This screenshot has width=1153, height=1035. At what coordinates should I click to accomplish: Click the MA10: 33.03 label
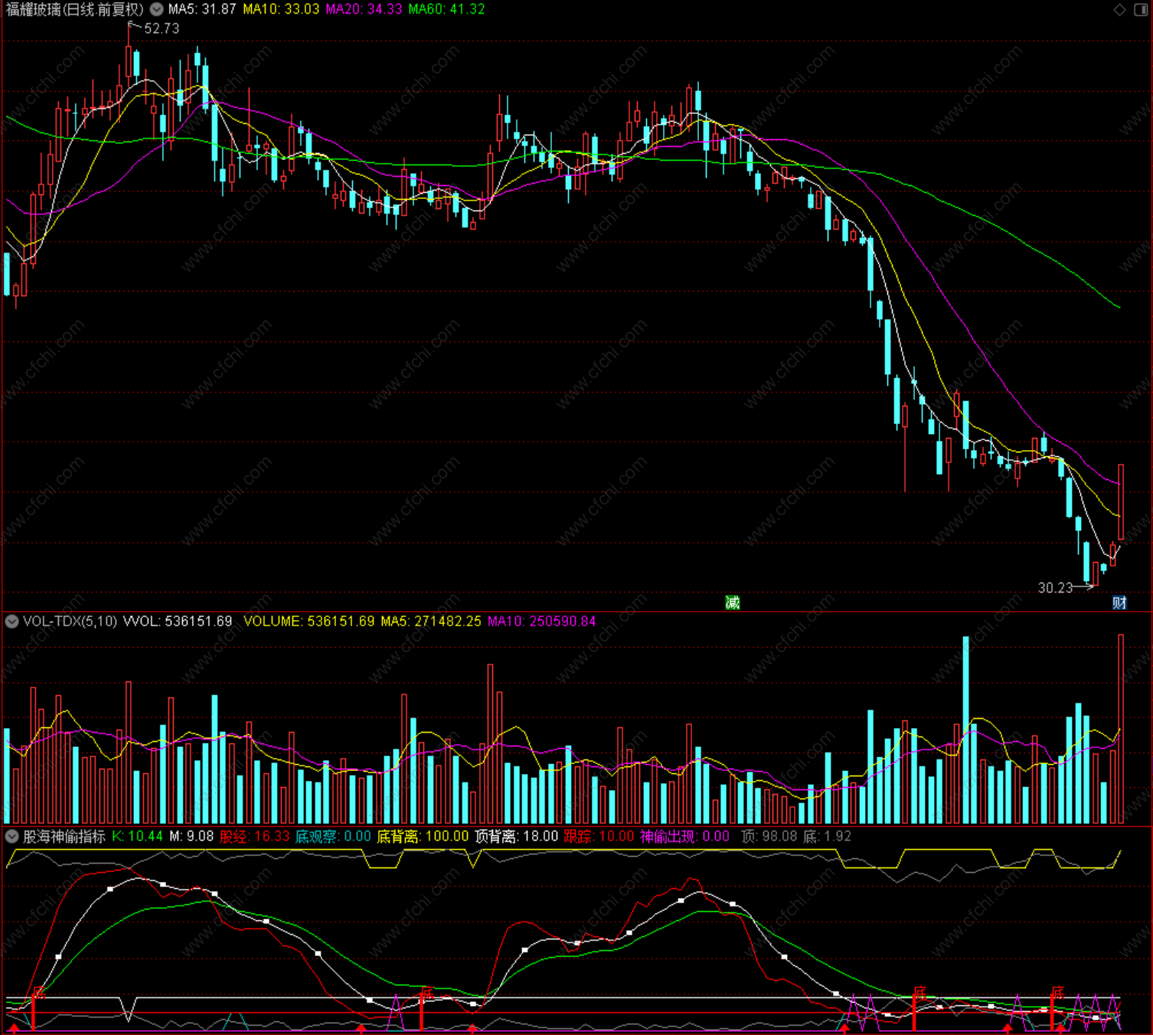281,9
